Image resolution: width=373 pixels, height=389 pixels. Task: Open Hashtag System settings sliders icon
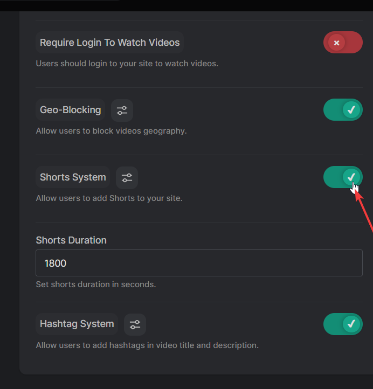coord(135,324)
